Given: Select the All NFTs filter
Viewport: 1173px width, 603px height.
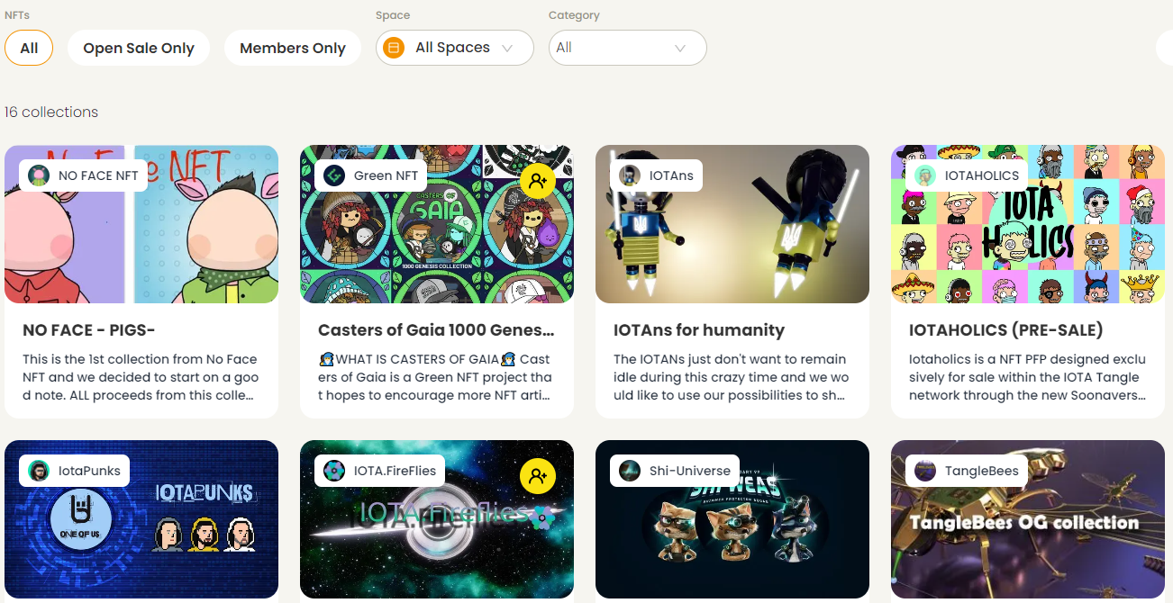Looking at the screenshot, I should point(29,48).
